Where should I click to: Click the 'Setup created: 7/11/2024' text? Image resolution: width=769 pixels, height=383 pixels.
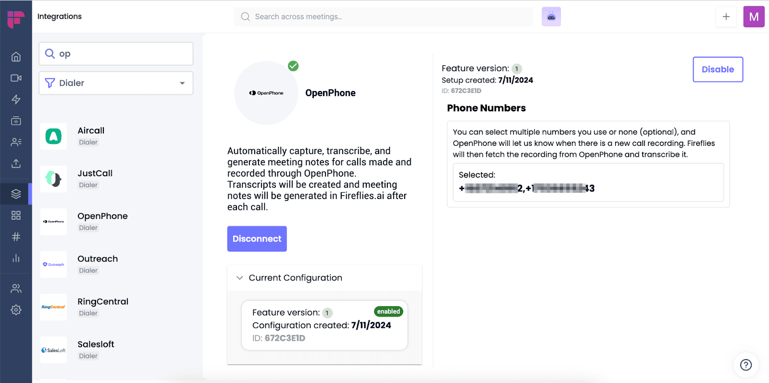(x=487, y=80)
